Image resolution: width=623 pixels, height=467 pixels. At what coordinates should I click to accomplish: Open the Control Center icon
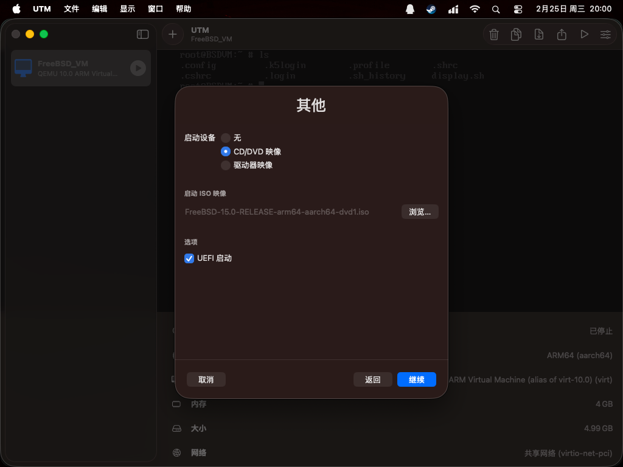click(x=518, y=9)
